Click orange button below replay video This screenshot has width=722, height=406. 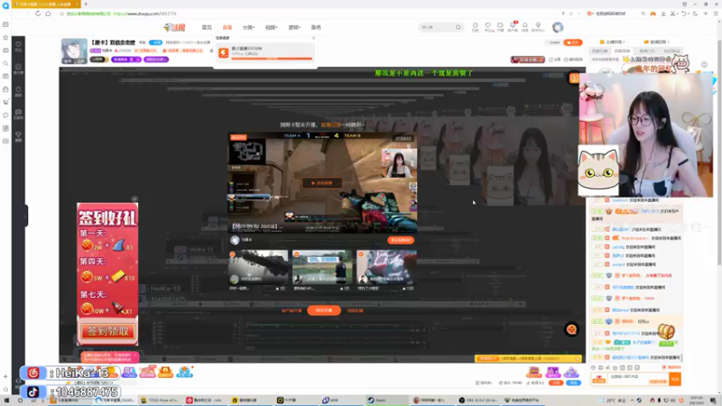[401, 240]
